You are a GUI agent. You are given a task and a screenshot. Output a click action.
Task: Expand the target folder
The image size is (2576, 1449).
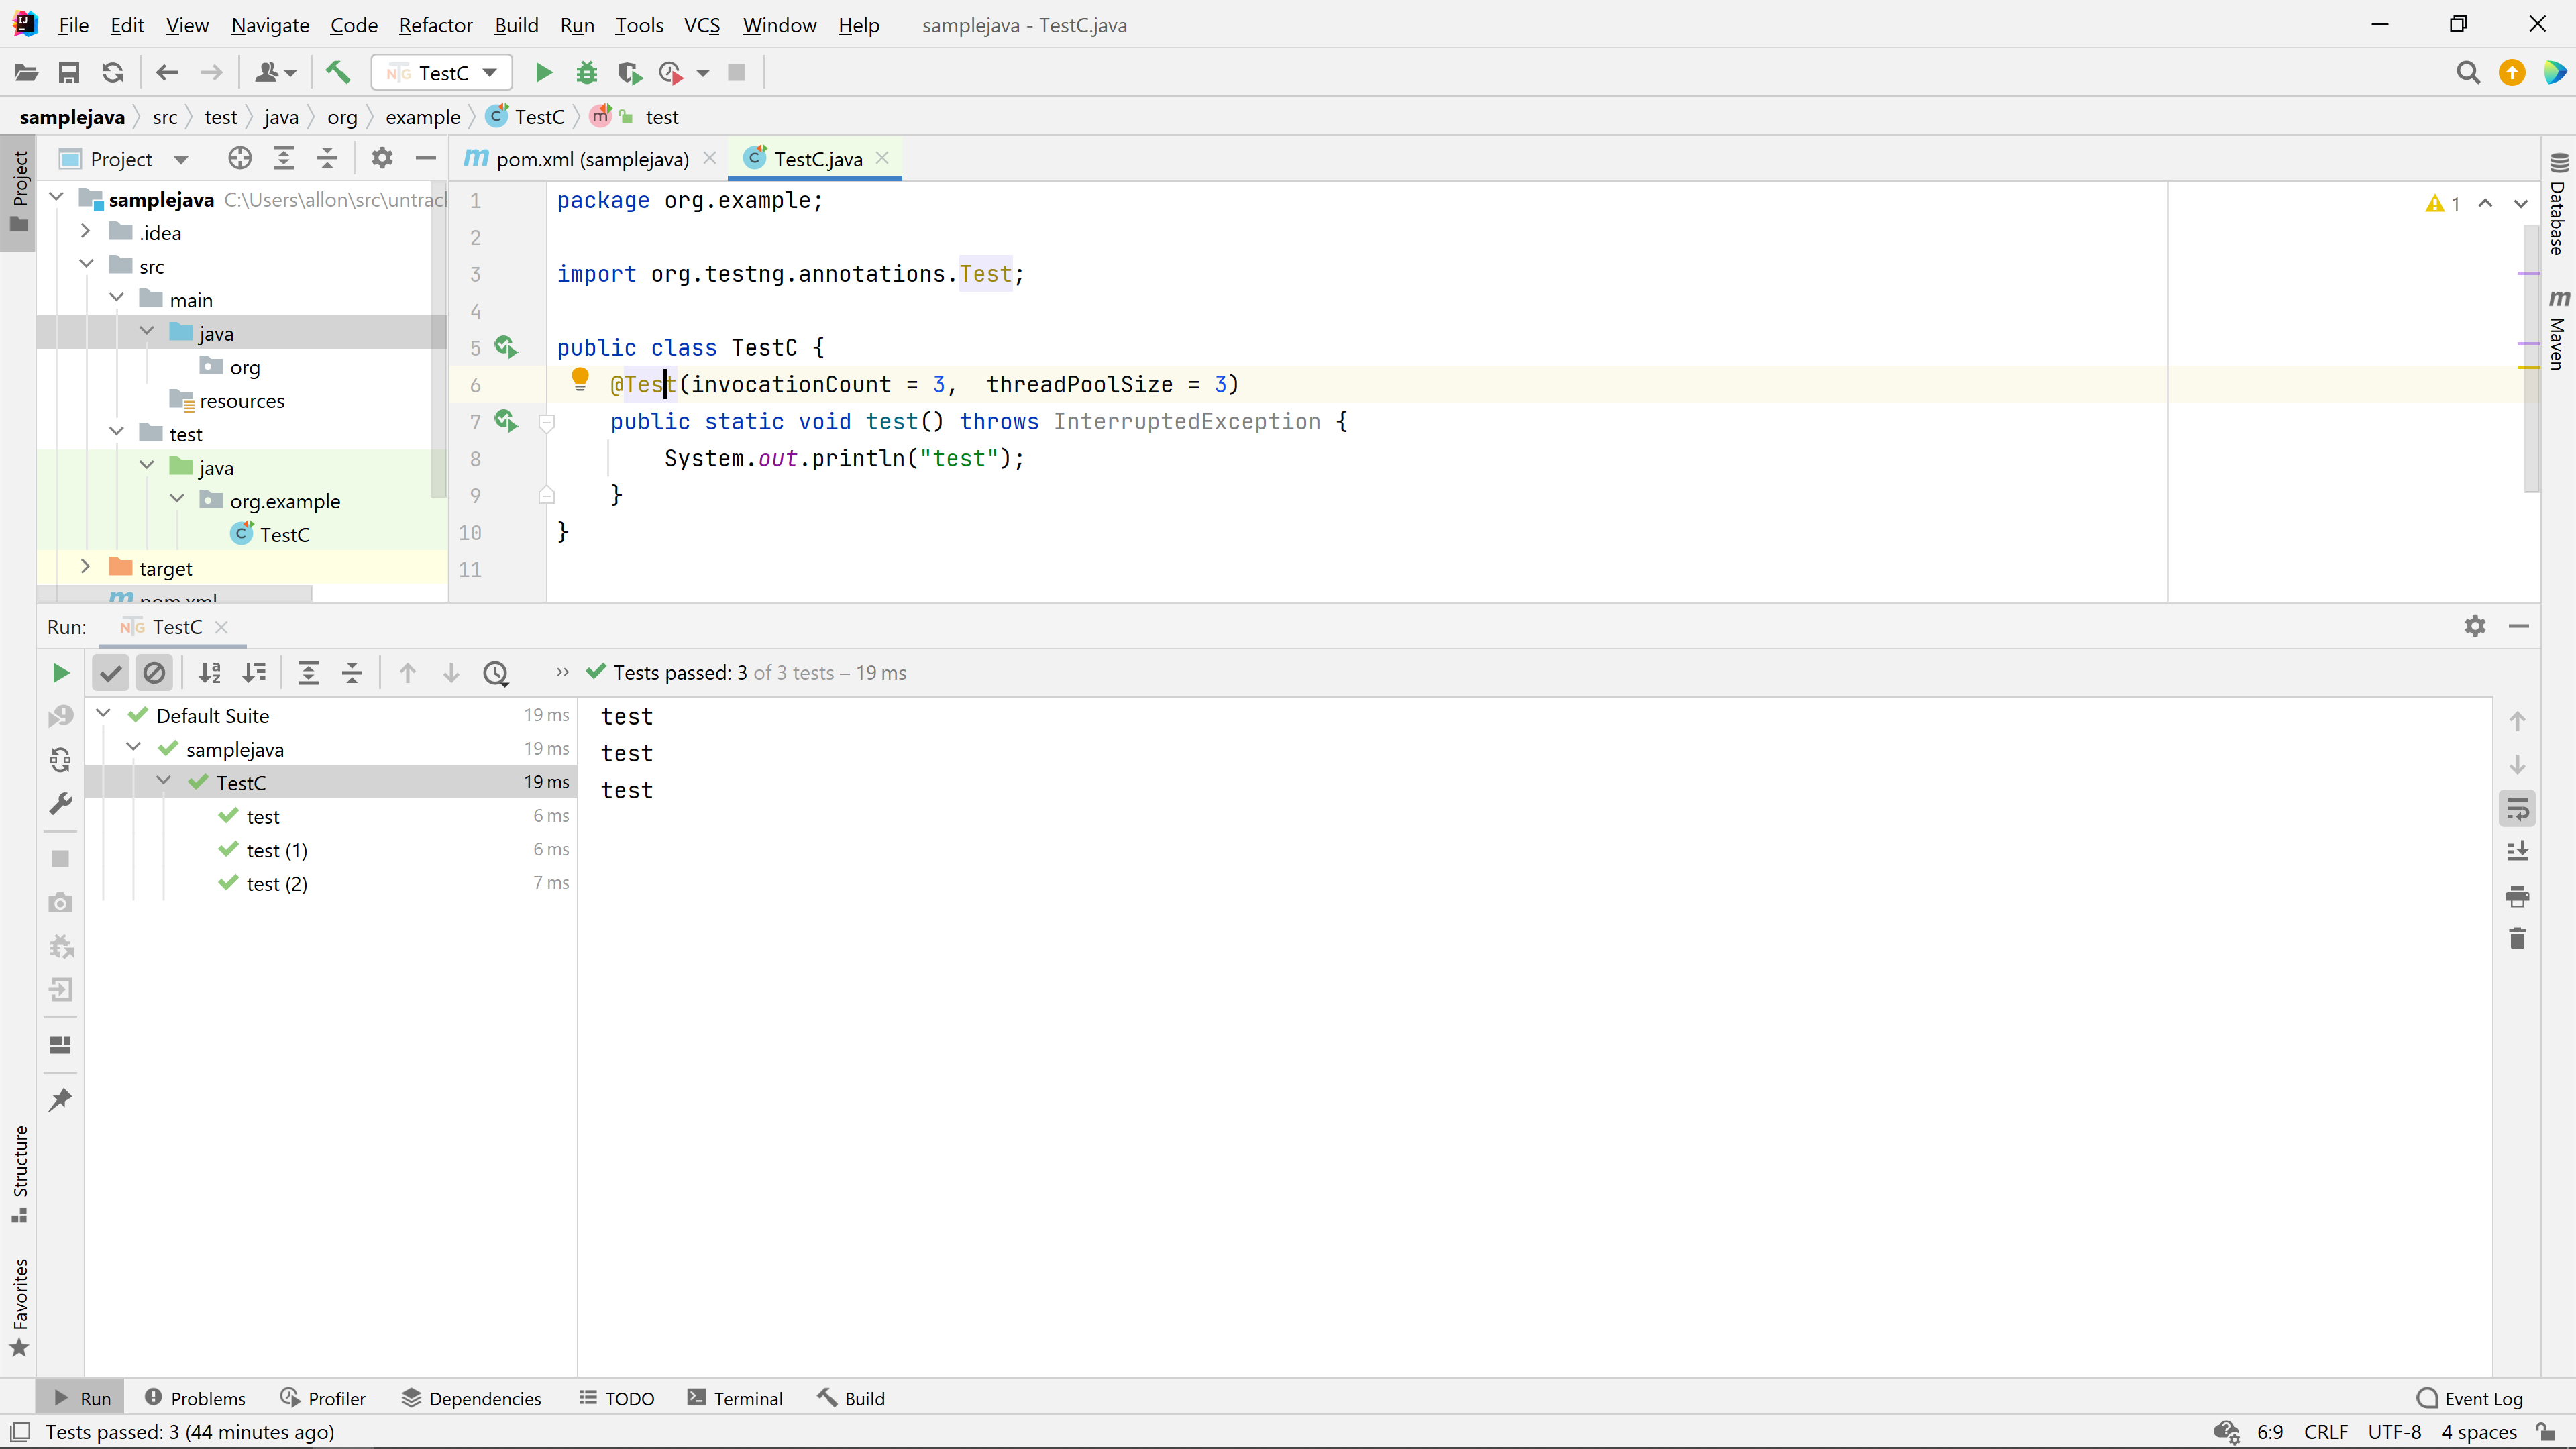[x=86, y=567]
